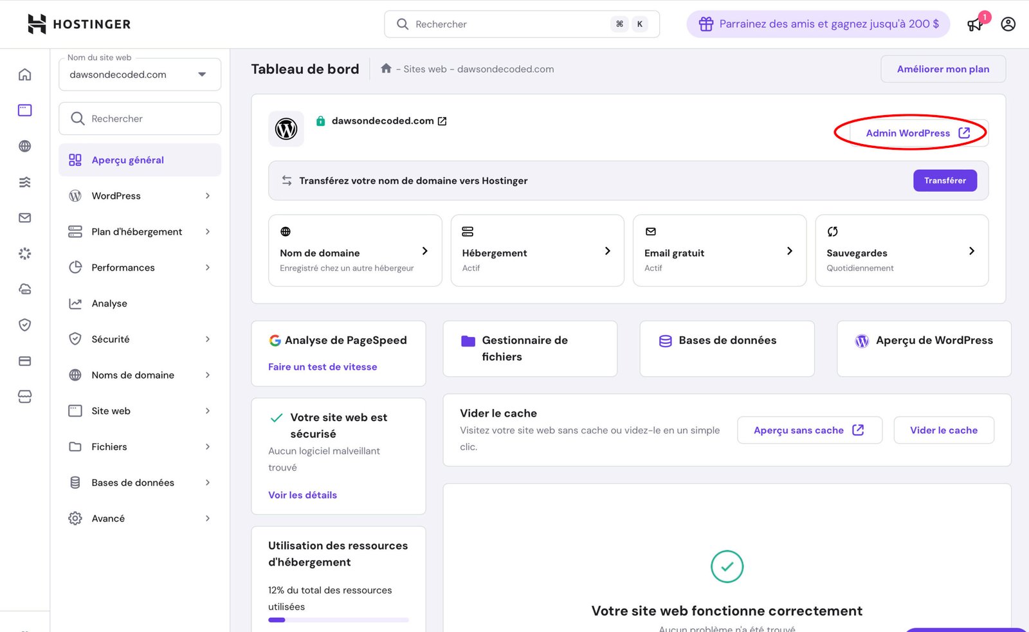This screenshot has width=1029, height=632.
Task: Expand the Sécurité sidebar section
Action: (140, 339)
